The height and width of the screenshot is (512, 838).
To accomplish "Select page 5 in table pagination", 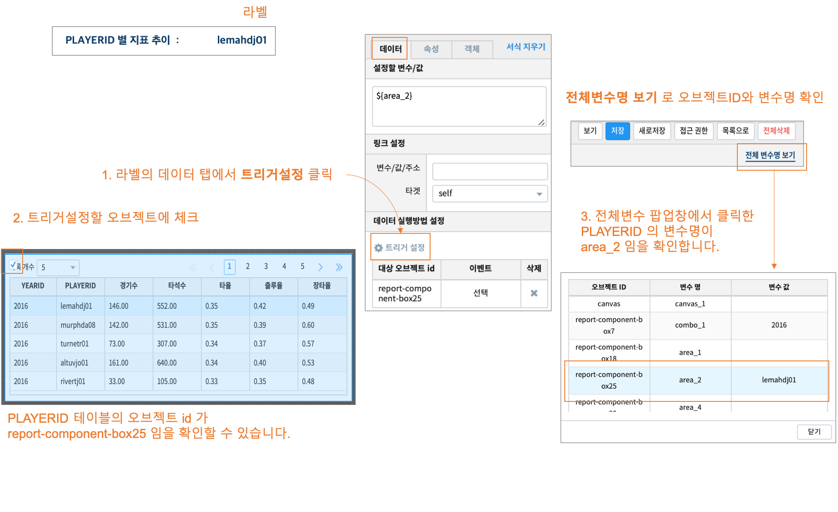I will coord(302,266).
